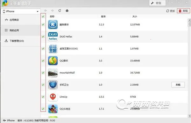Select the 酷狗音乐 app name

(x=64, y=25)
